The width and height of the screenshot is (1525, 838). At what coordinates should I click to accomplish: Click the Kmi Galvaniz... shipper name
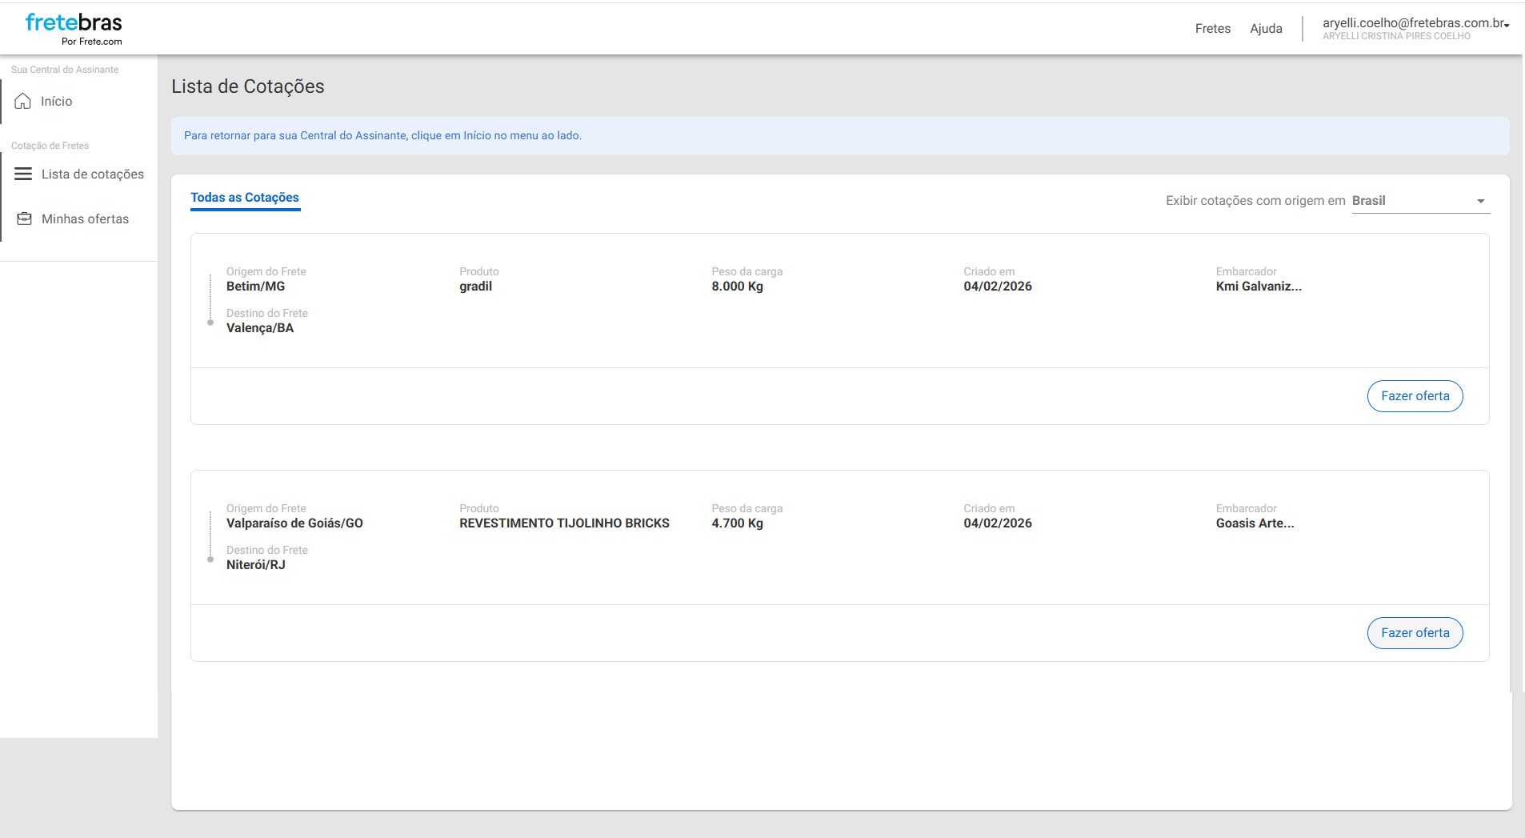[x=1259, y=287]
